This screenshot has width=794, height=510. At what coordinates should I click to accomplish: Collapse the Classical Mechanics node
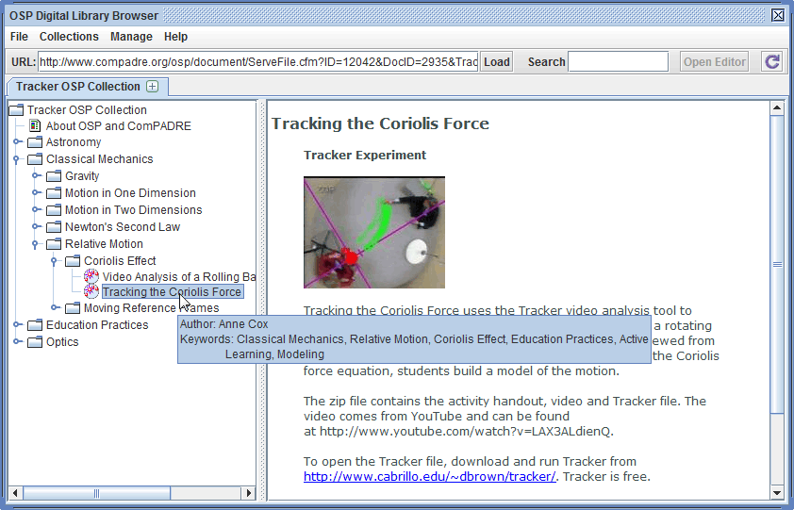coord(17,159)
